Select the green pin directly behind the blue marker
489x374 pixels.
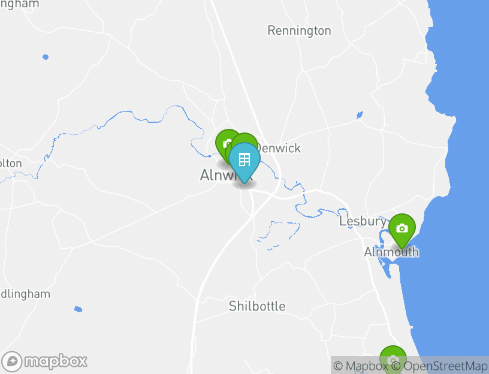coord(245,138)
